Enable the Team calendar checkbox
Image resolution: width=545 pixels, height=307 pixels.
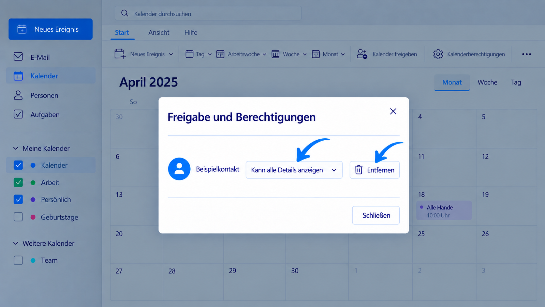18,260
